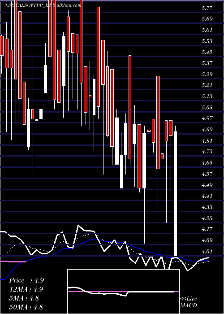Click the Price : 4.9 legend entry
Image resolution: width=224 pixels, height=314 pixels.
[x=26, y=280]
